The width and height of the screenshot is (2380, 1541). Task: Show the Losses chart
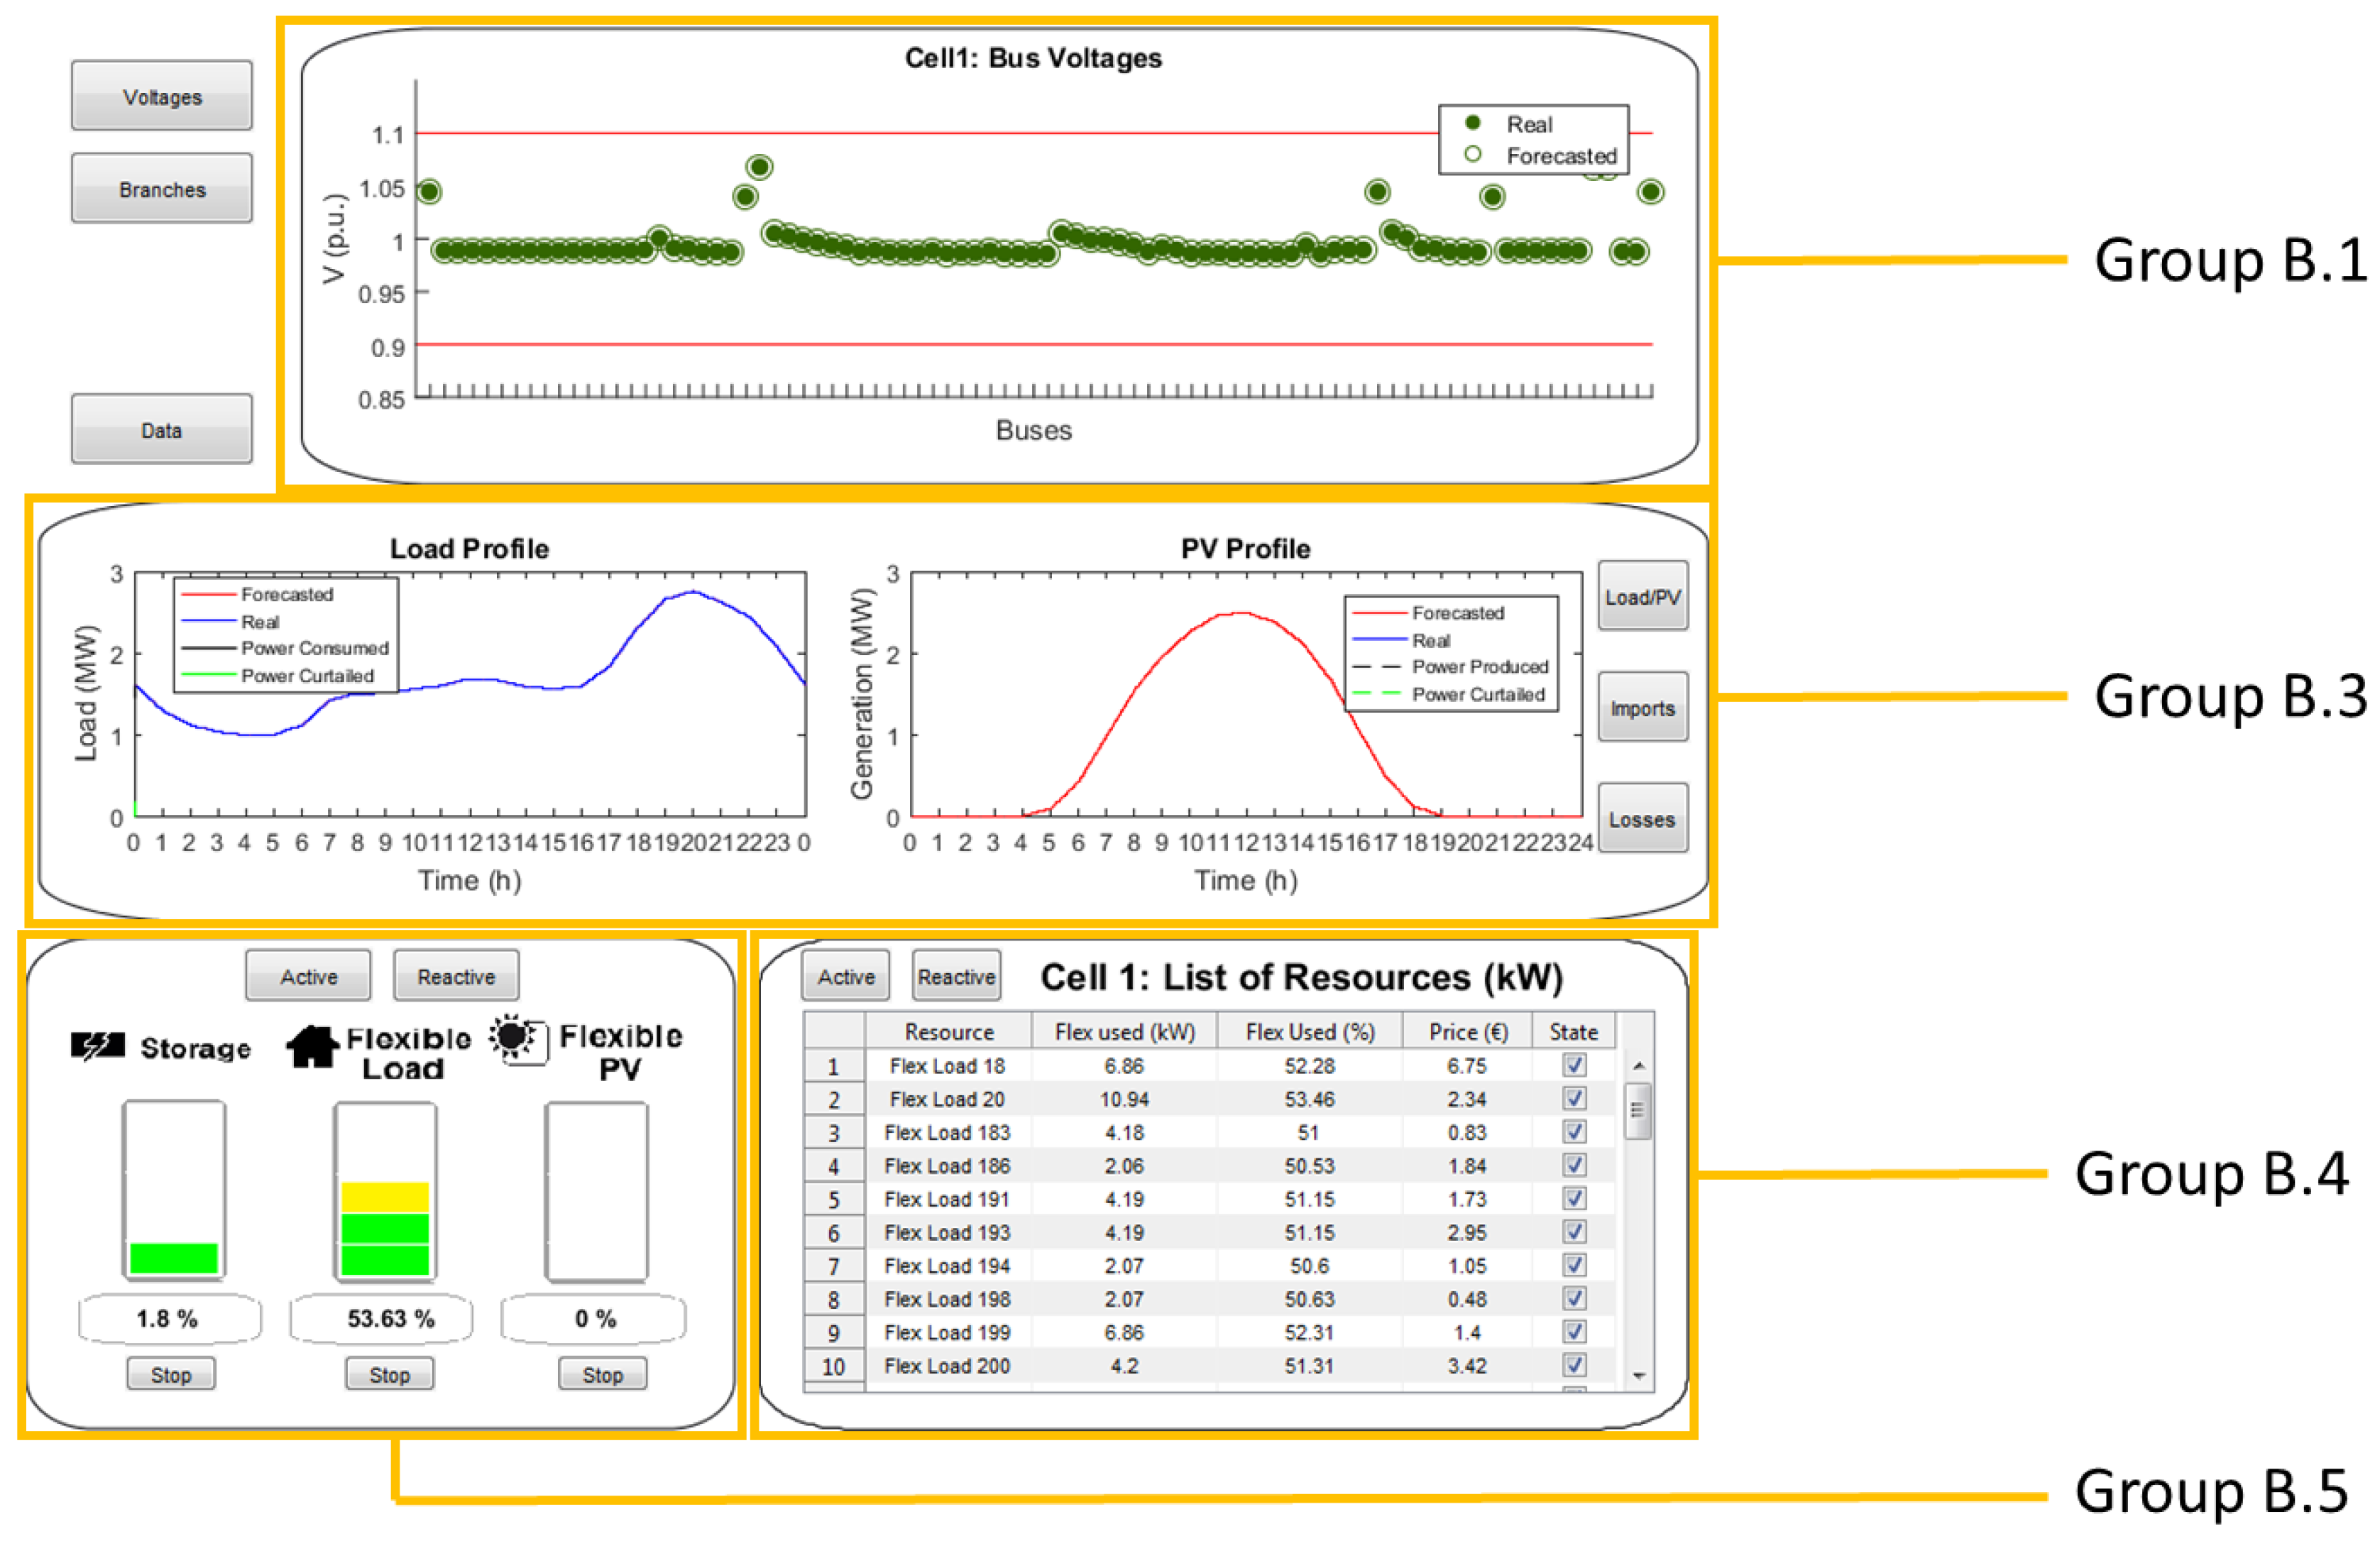coord(1642,818)
